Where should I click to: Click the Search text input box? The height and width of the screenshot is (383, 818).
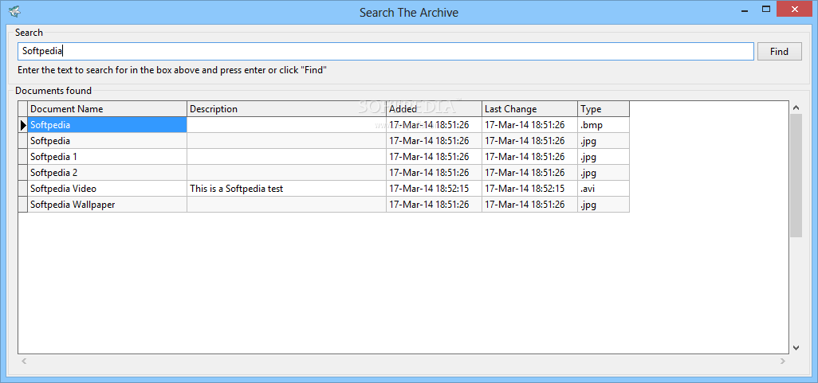click(386, 52)
